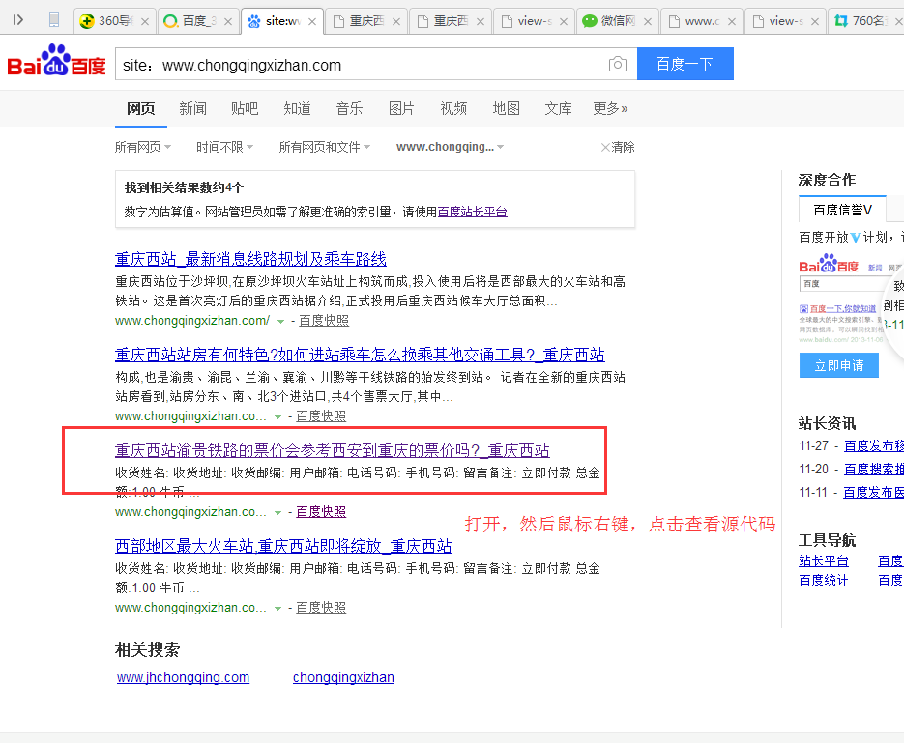Image resolution: width=904 pixels, height=743 pixels.
Task: Open 百度快照 of fourth result
Action: pyautogui.click(x=321, y=607)
